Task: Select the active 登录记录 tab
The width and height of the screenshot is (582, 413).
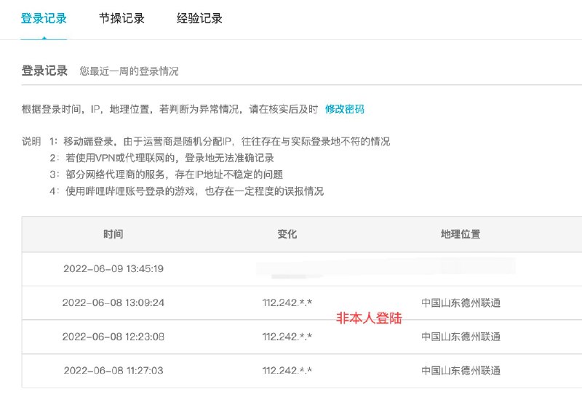Action: 44,19
